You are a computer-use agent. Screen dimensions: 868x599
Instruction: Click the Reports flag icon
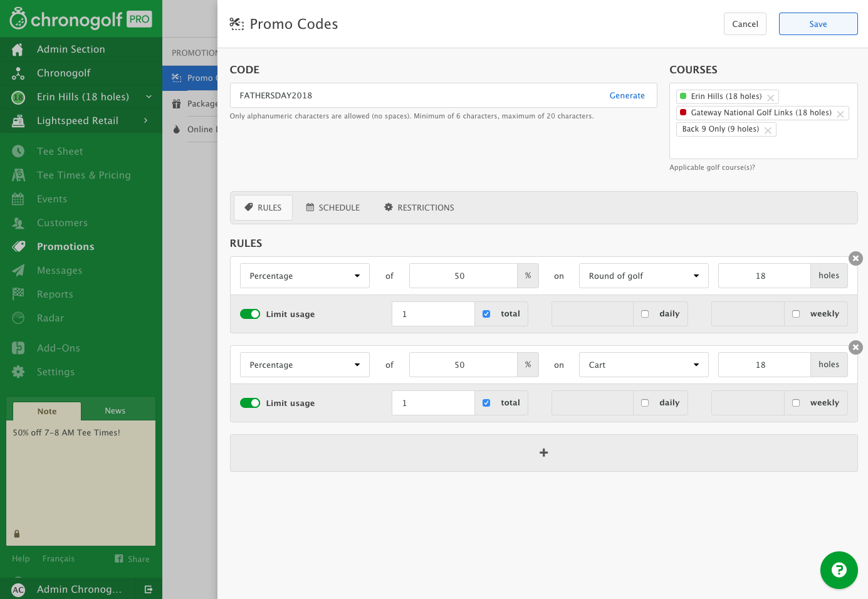pyautogui.click(x=18, y=294)
